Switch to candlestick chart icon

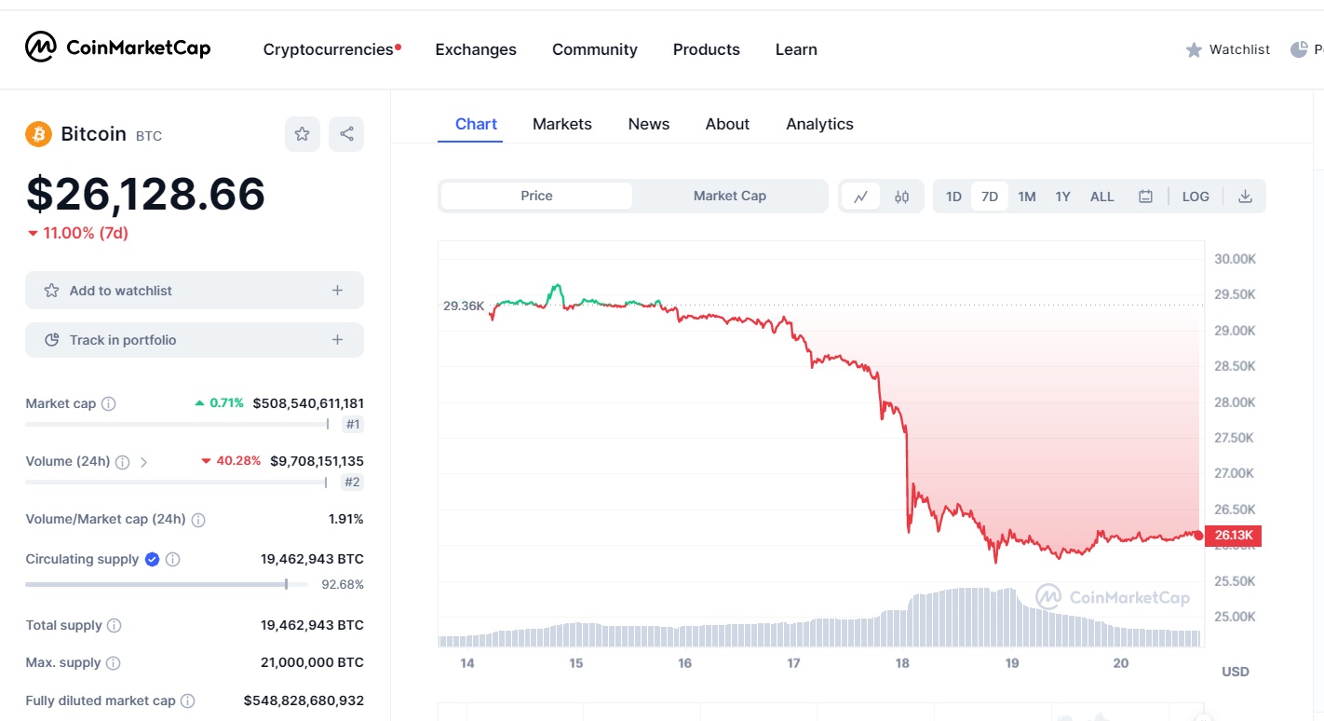[901, 197]
